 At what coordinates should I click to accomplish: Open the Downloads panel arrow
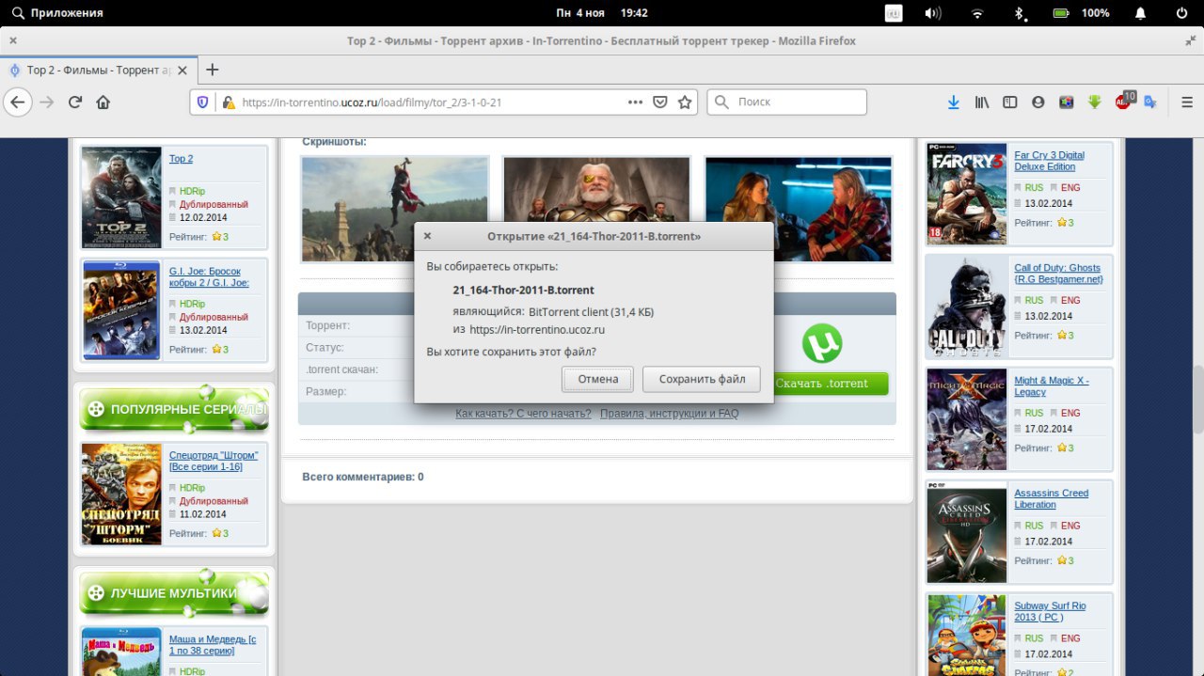(954, 102)
